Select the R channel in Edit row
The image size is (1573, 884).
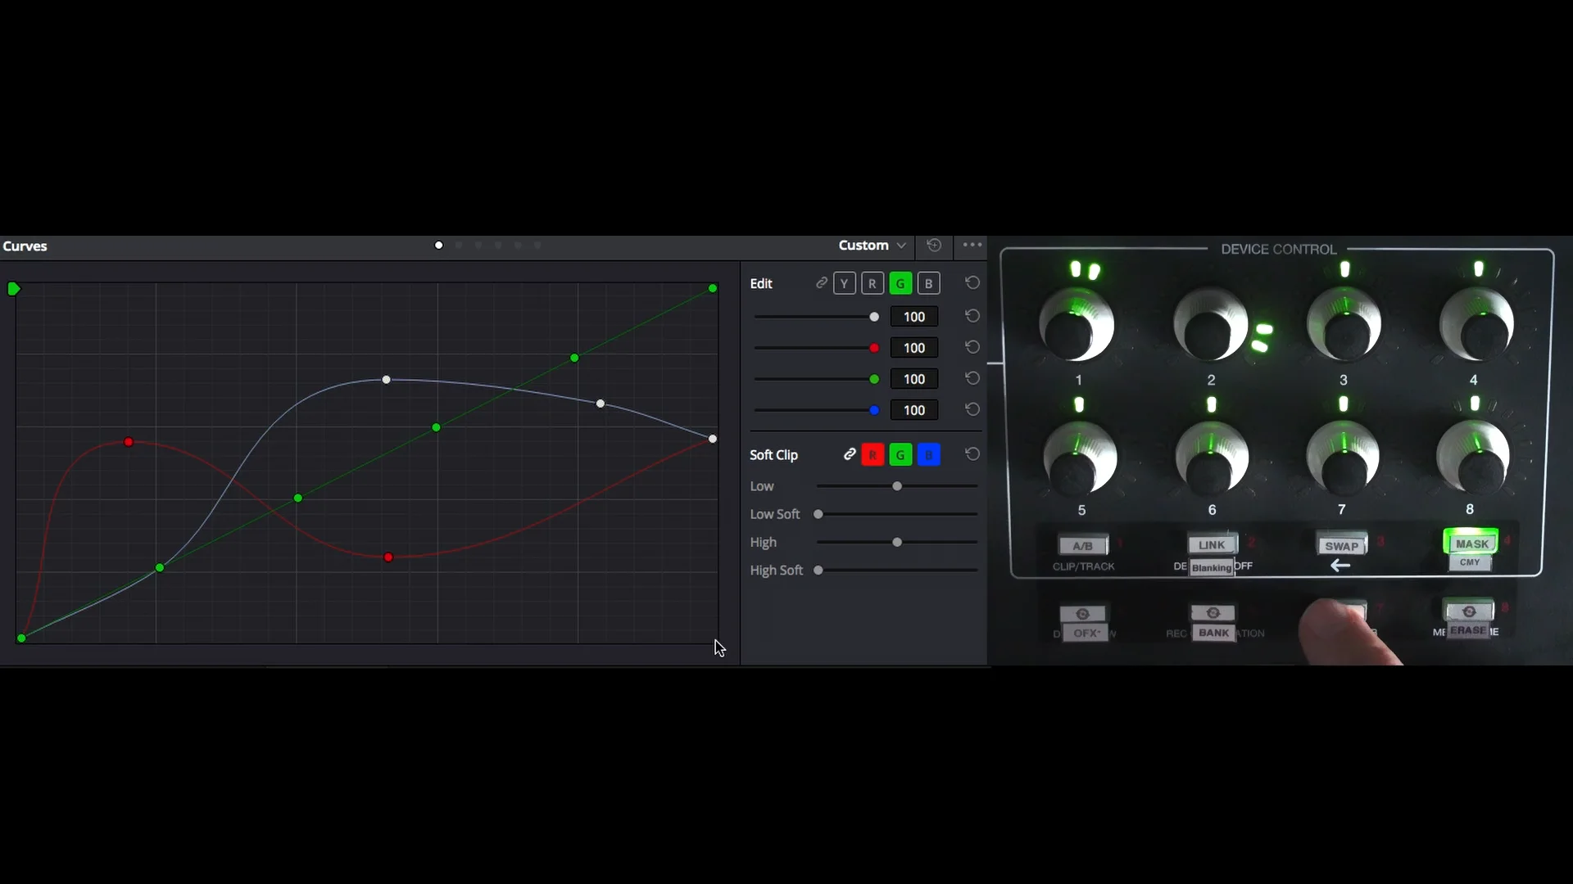click(x=873, y=283)
